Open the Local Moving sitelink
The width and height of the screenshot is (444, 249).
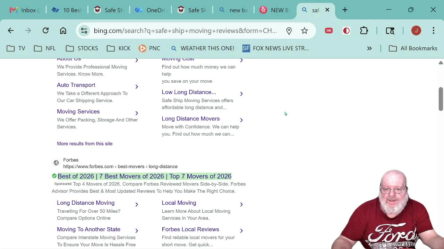[x=179, y=203]
